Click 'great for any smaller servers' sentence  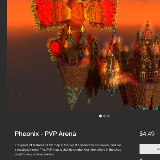tap(35, 154)
